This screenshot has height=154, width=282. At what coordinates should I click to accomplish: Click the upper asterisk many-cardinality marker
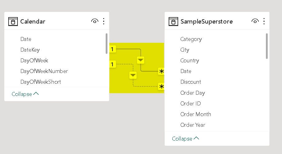pos(161,71)
